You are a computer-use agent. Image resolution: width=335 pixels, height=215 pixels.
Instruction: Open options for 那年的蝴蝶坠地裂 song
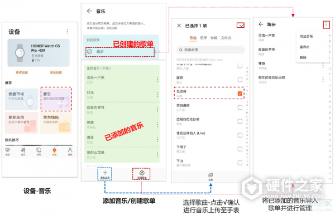click(x=323, y=80)
